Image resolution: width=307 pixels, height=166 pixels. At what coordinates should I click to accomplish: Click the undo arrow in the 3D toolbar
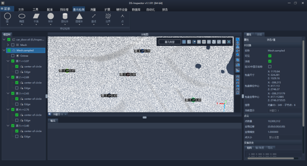coord(214,42)
